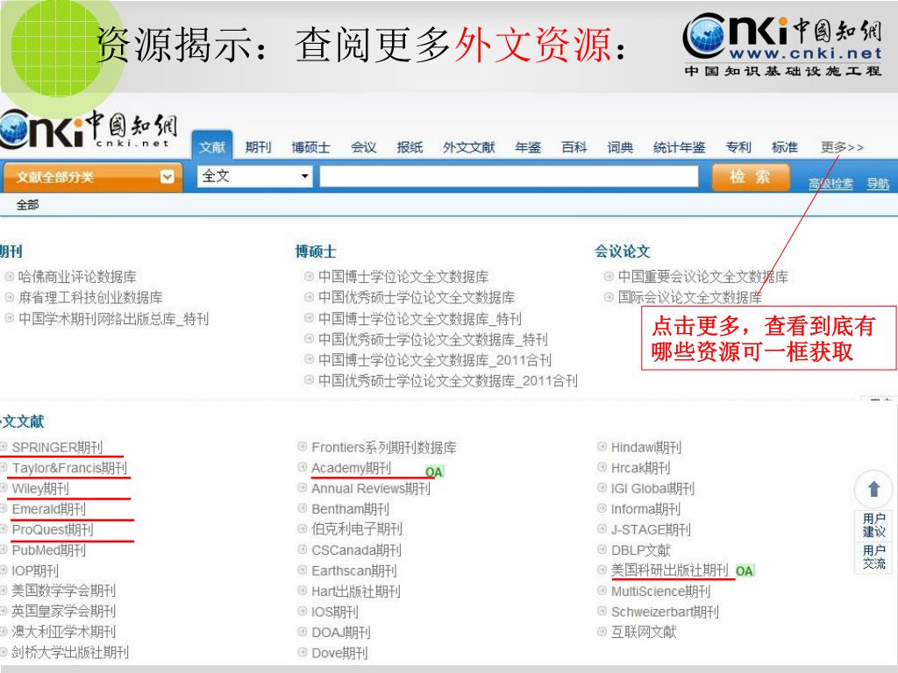Open DBLP文献 link
Image resolution: width=898 pixels, height=673 pixels.
[640, 550]
